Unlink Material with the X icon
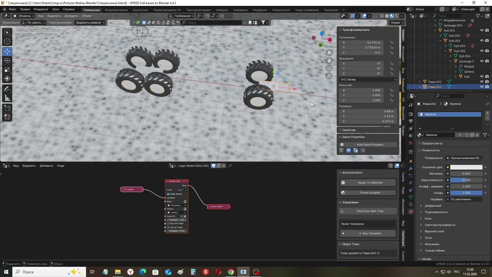 pos(477,135)
